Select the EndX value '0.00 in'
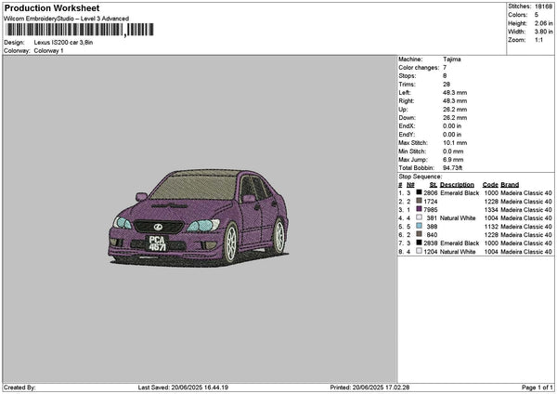The image size is (557, 394). 452,126
